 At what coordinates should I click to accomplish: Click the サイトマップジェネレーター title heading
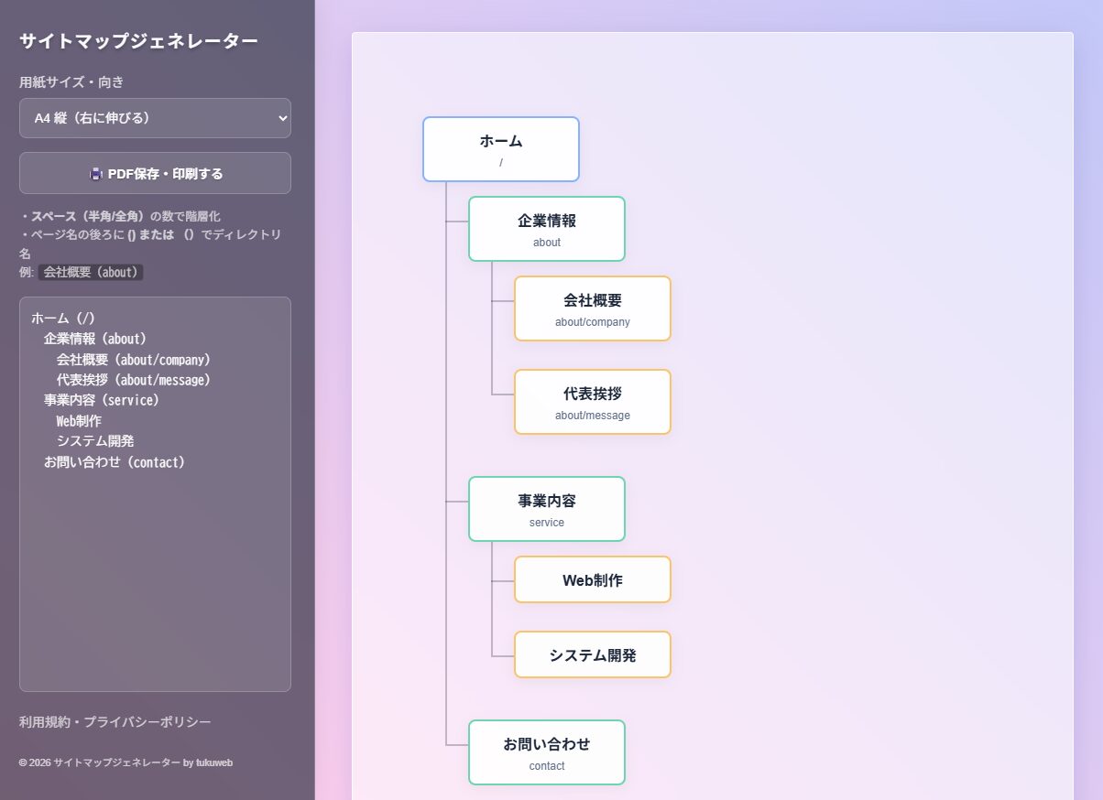pyautogui.click(x=138, y=41)
